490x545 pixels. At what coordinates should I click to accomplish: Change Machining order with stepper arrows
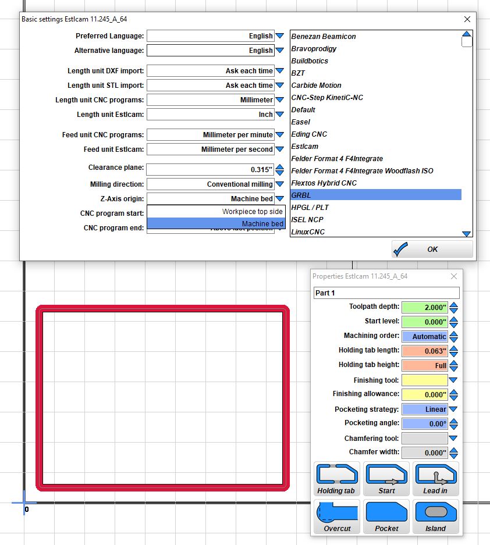coord(453,336)
